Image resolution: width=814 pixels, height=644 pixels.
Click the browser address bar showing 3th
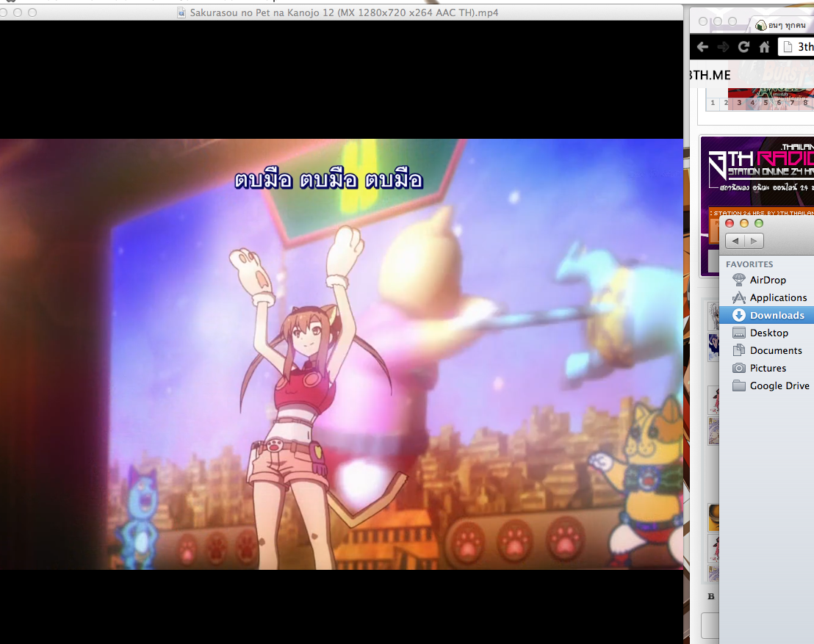click(x=796, y=47)
